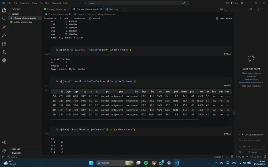268x167 pixels.
Task: Open the Extensions view
Action: [x=4, y=44]
